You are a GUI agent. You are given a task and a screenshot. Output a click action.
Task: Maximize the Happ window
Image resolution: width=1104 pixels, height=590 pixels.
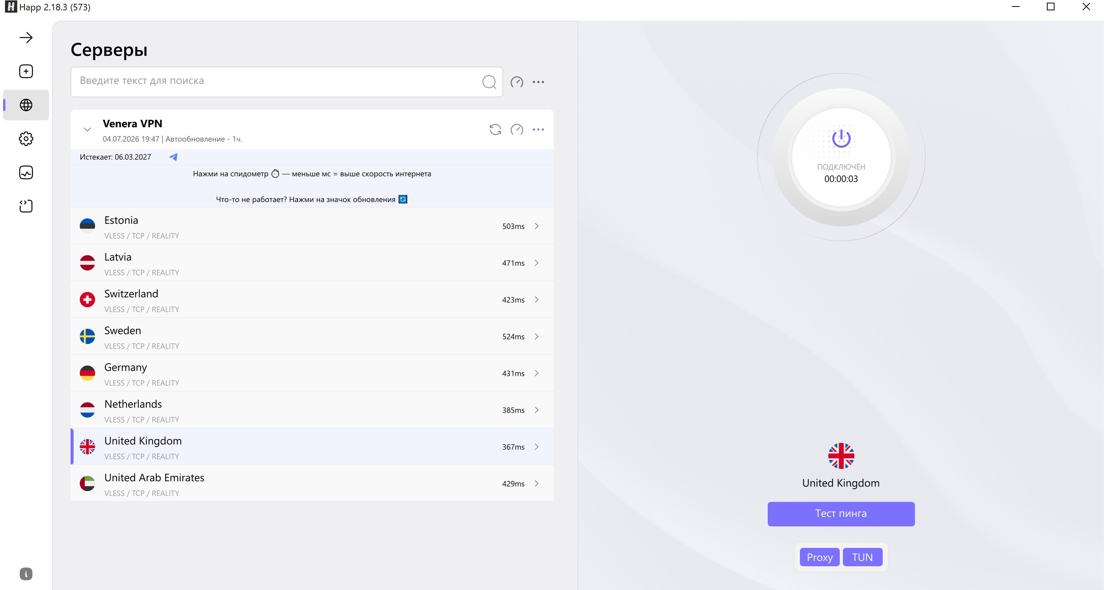click(x=1051, y=7)
